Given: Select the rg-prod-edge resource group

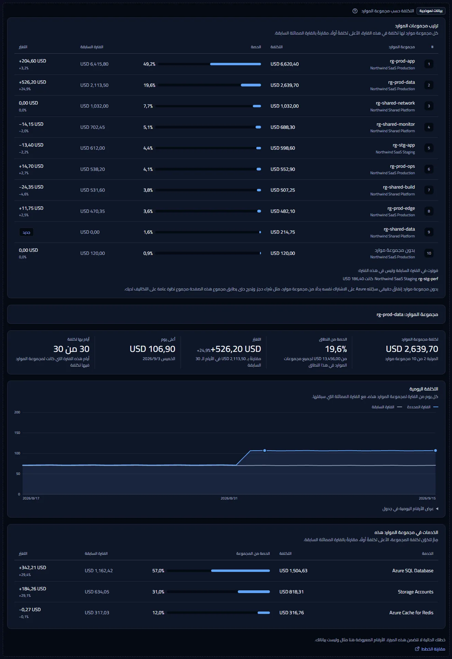Looking at the screenshot, I should [x=226, y=211].
